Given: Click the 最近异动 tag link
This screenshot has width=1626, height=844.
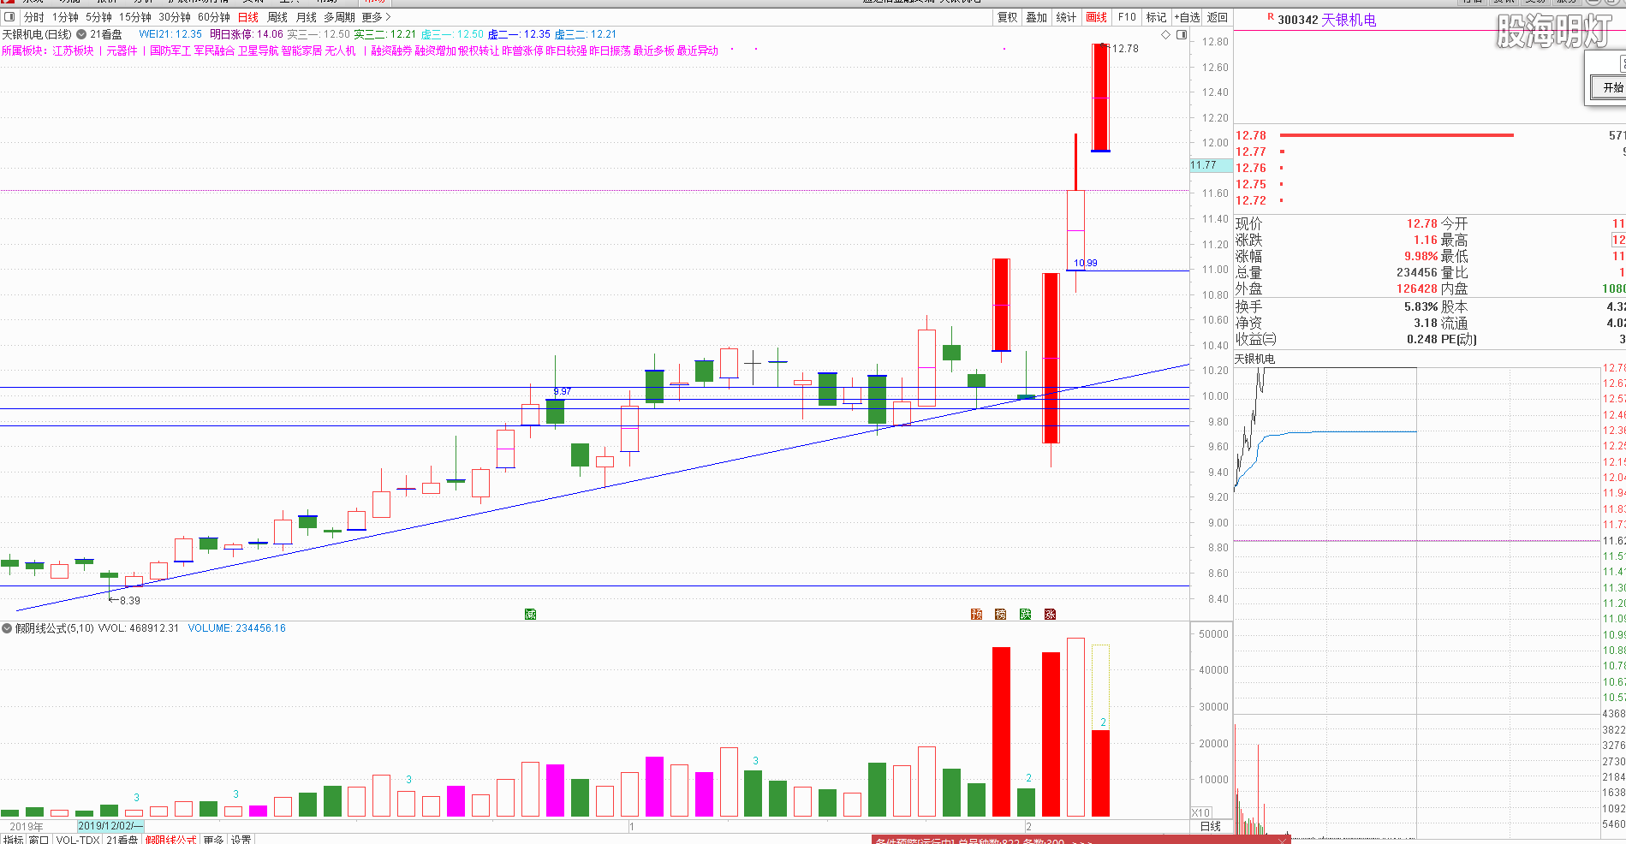Looking at the screenshot, I should coord(697,51).
